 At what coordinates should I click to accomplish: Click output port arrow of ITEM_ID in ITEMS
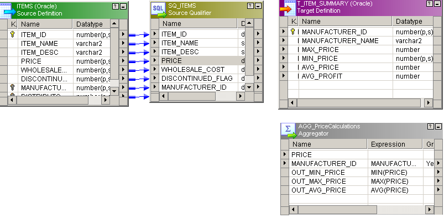click(123, 34)
